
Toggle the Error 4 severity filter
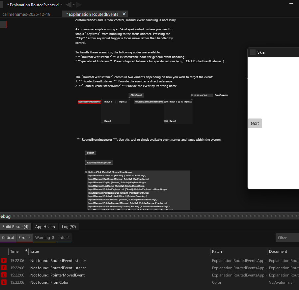click(x=25, y=238)
